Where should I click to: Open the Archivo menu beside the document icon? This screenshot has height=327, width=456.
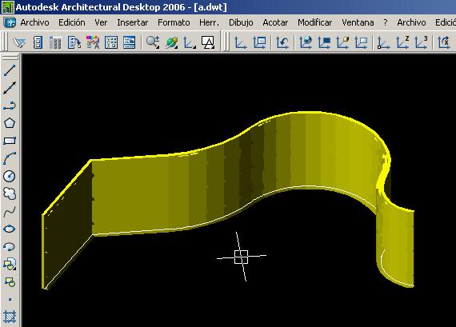point(34,22)
